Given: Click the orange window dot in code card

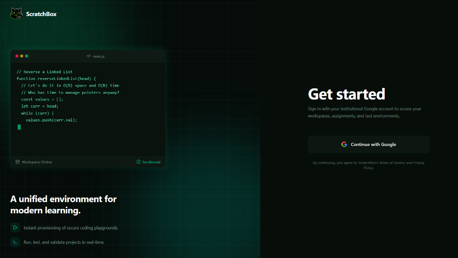Looking at the screenshot, I should [x=21, y=56].
